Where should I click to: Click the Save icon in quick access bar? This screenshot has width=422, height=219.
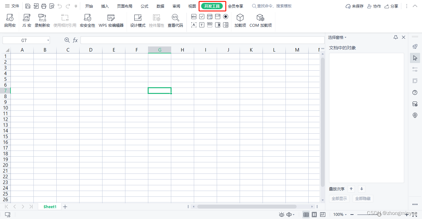tap(28, 6)
